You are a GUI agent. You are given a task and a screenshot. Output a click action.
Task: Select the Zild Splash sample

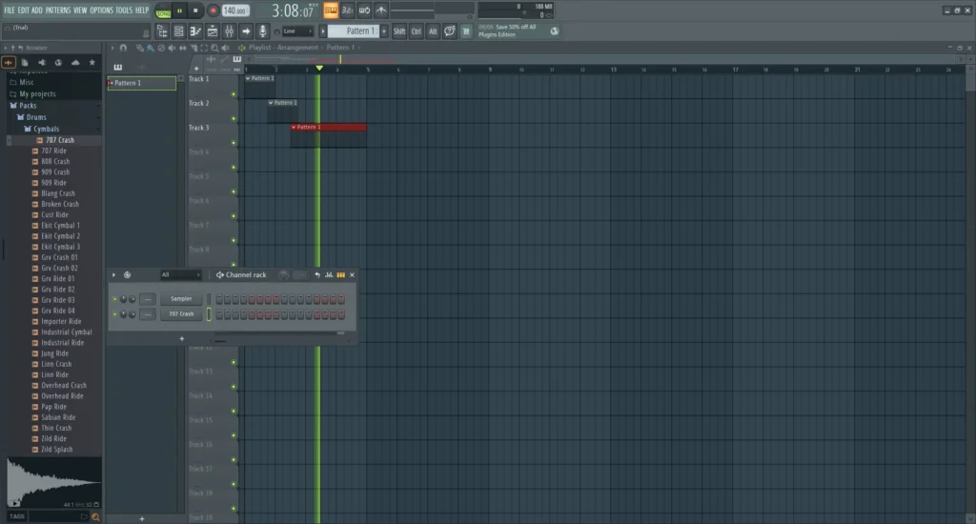56,450
